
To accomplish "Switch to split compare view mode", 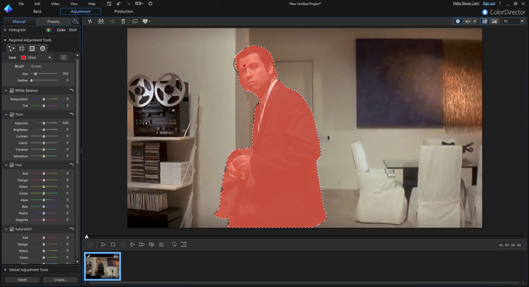I will click(x=468, y=21).
